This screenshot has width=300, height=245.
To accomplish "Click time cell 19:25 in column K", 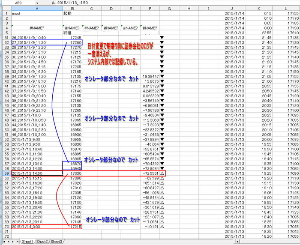I will [259, 173].
